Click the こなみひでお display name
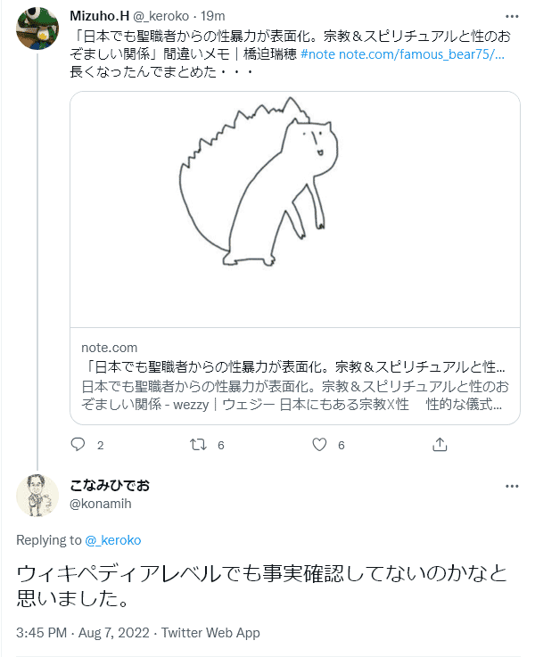Viewport: 535px width, 657px height. click(x=108, y=486)
